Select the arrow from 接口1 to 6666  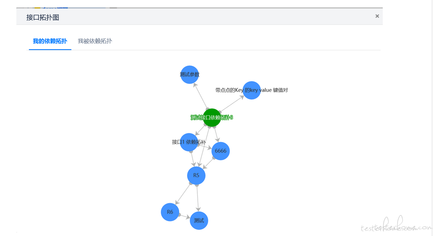click(205, 146)
